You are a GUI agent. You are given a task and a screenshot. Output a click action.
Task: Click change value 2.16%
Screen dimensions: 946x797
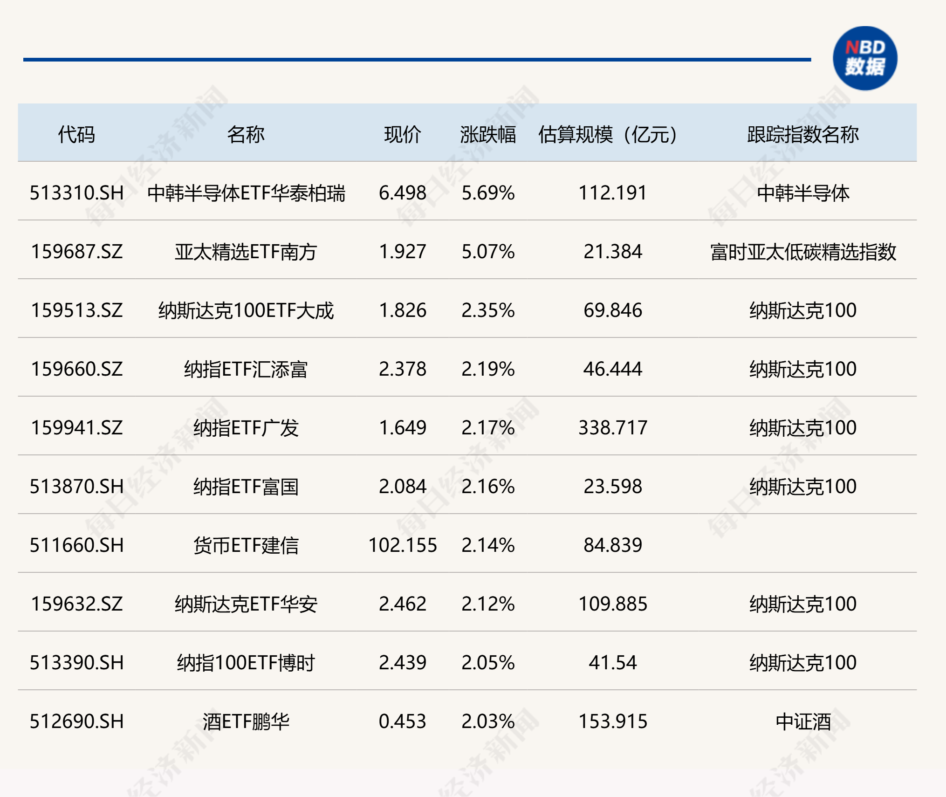pyautogui.click(x=488, y=487)
